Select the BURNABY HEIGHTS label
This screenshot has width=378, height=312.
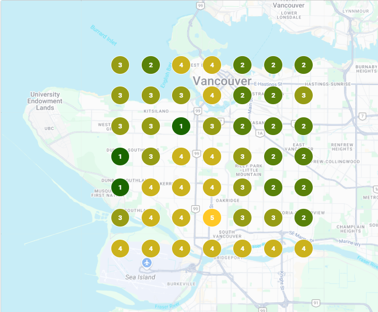pos(366,69)
